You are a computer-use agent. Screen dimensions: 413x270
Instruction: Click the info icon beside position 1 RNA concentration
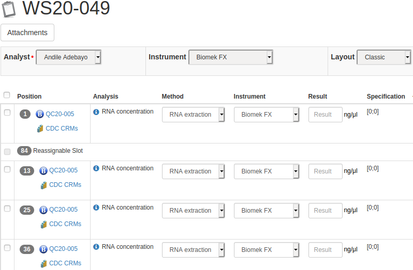96,112
